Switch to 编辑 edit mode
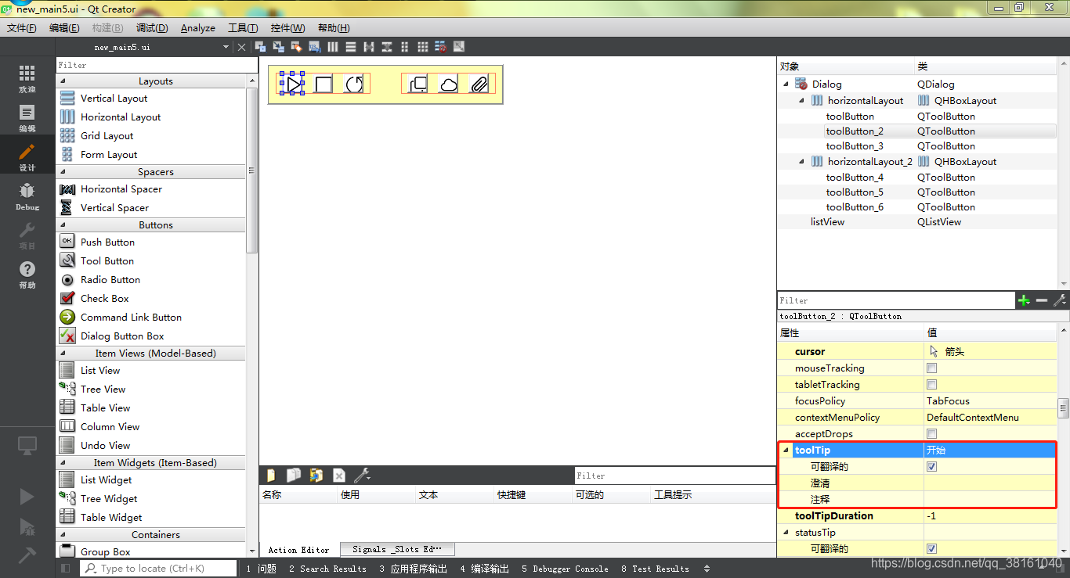The height and width of the screenshot is (578, 1070). tap(27, 119)
